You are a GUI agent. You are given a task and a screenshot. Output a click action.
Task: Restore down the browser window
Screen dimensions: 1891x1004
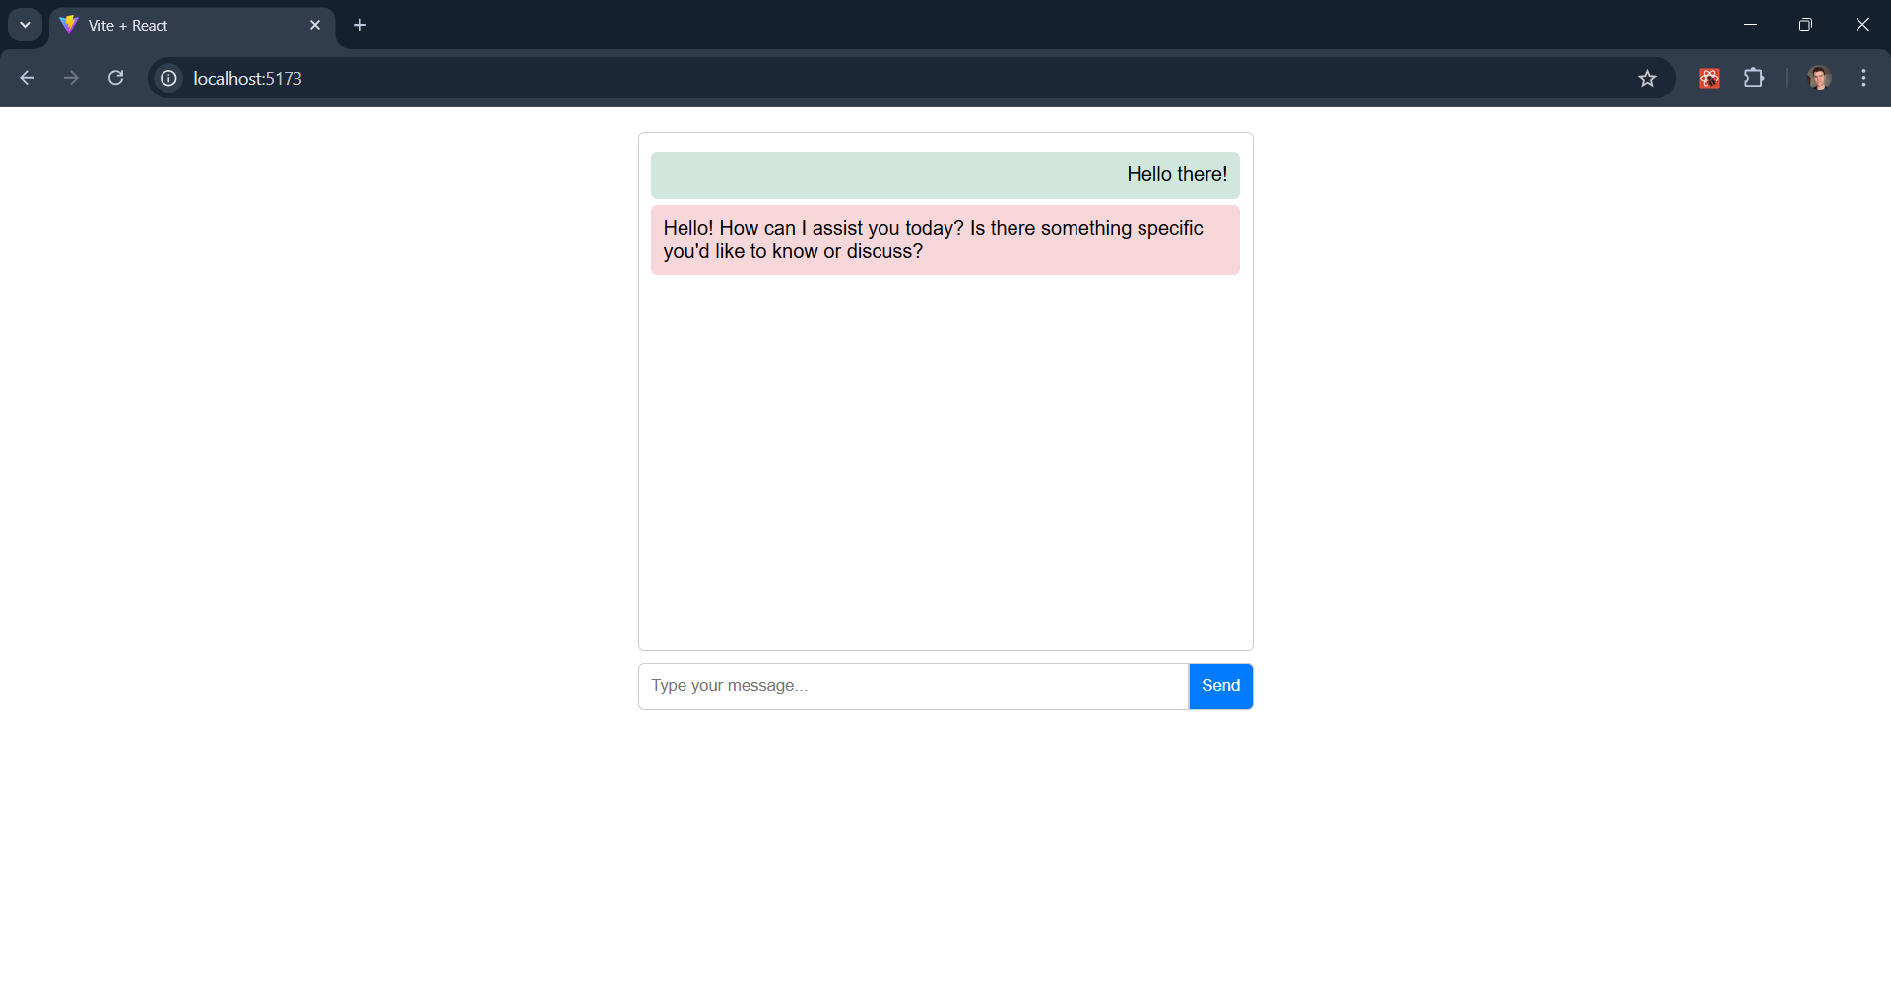(x=1805, y=25)
